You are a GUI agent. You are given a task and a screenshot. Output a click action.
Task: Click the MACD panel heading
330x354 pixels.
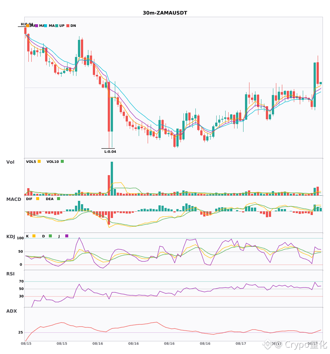tap(13, 199)
